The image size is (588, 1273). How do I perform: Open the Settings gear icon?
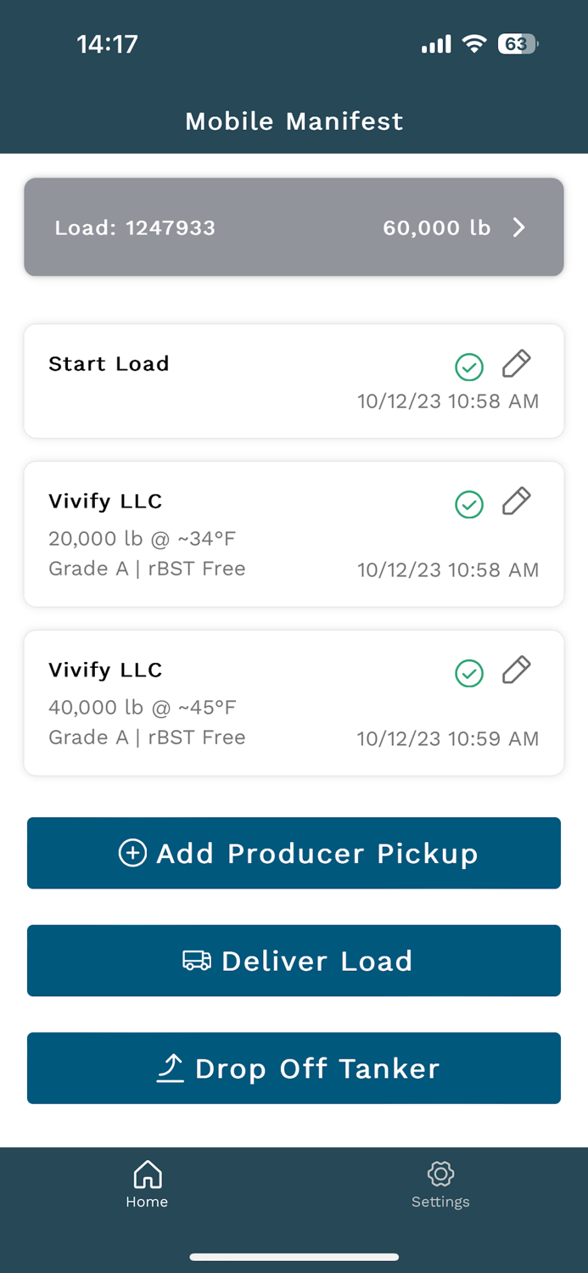pos(440,1174)
